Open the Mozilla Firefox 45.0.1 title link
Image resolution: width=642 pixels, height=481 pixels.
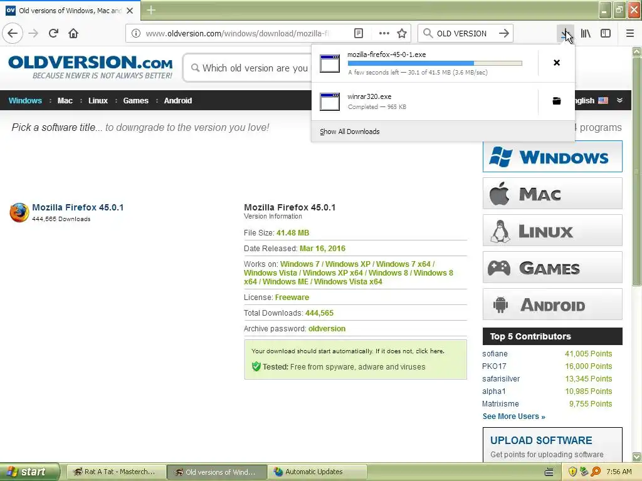(x=78, y=207)
